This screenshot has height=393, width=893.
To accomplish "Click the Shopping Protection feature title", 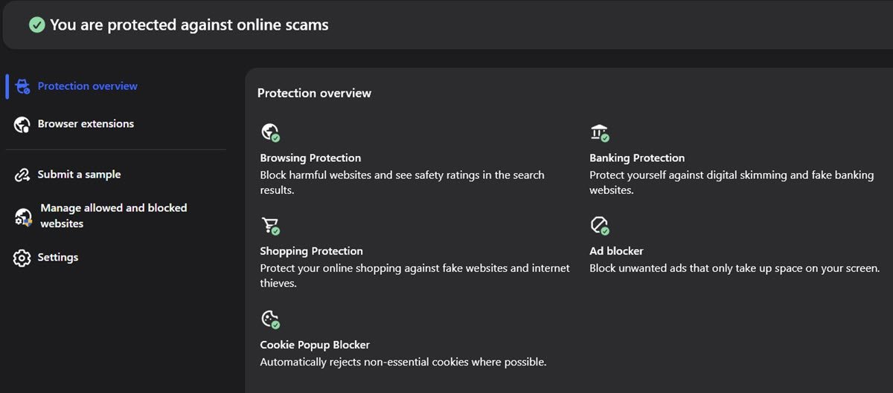I will tap(311, 251).
